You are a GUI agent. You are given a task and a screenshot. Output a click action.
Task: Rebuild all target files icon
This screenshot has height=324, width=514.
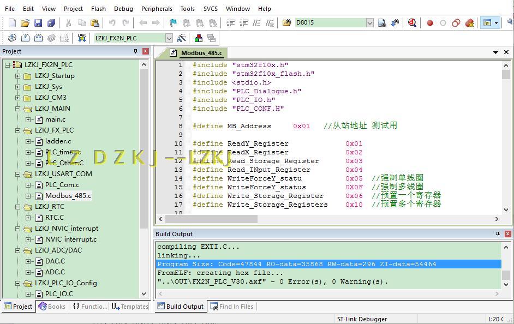coord(38,38)
